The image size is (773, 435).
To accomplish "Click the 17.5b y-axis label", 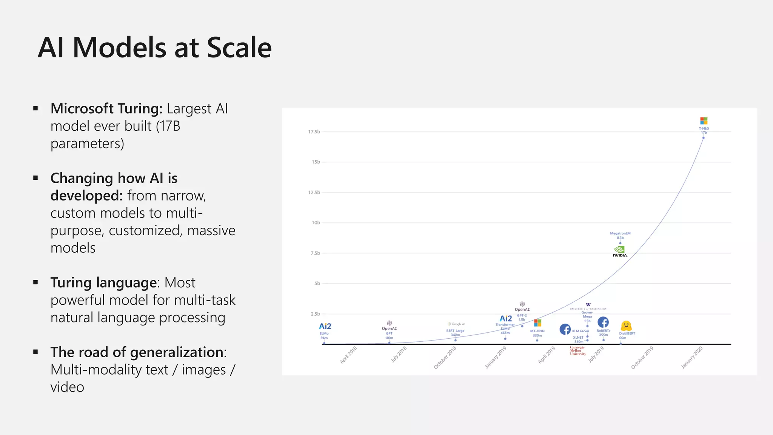I will coord(314,132).
